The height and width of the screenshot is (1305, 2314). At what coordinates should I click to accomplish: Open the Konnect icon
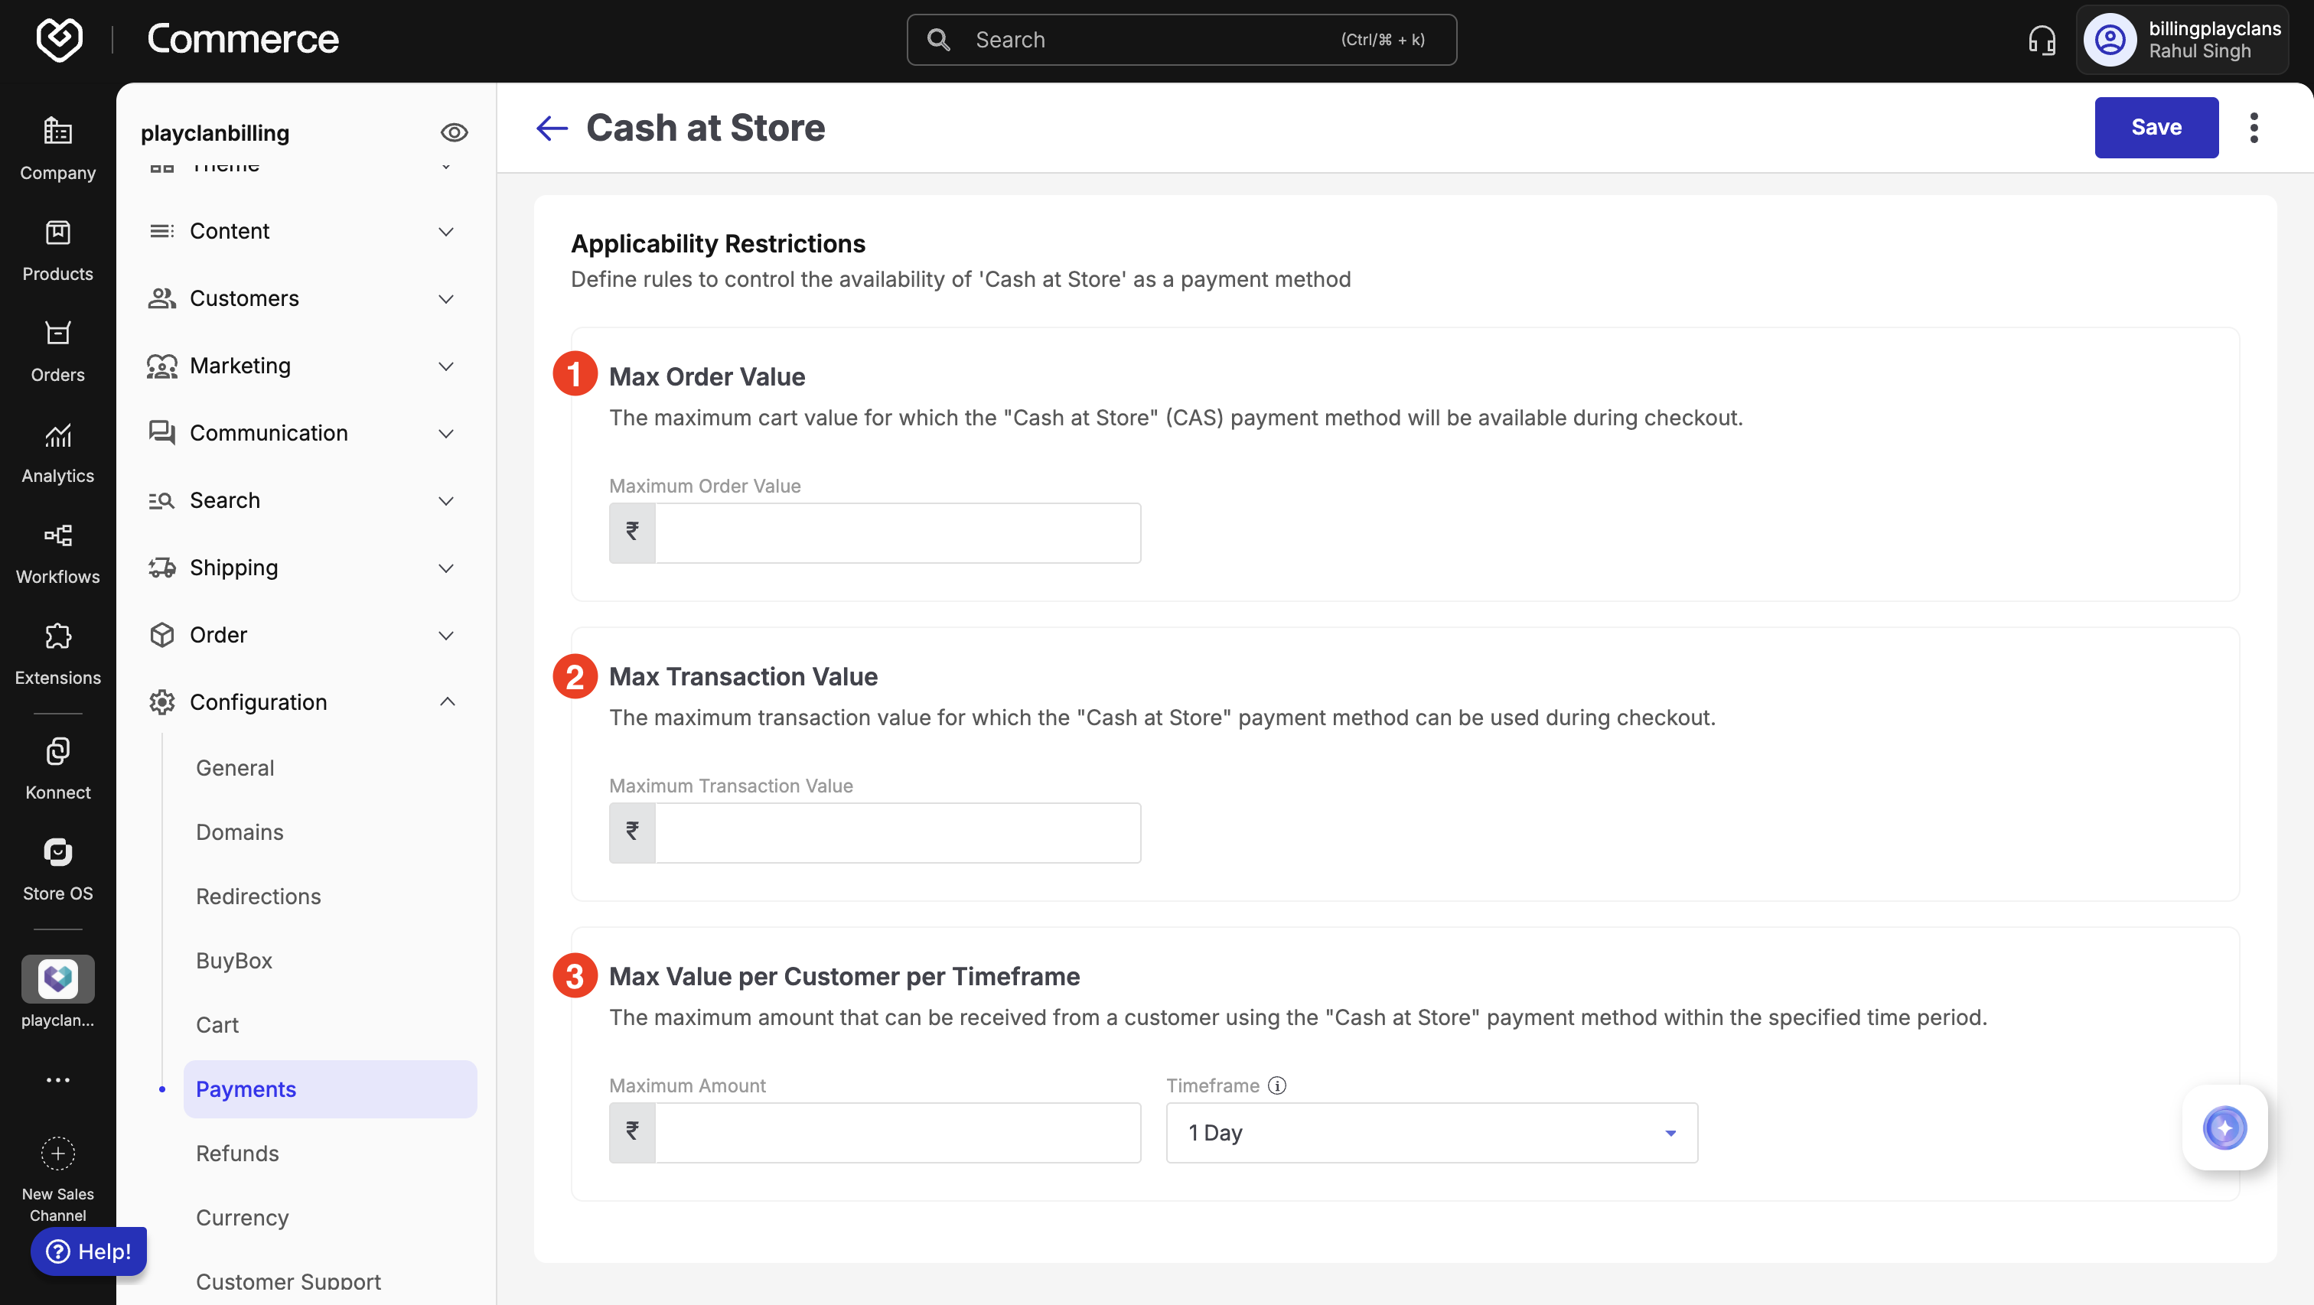point(57,752)
